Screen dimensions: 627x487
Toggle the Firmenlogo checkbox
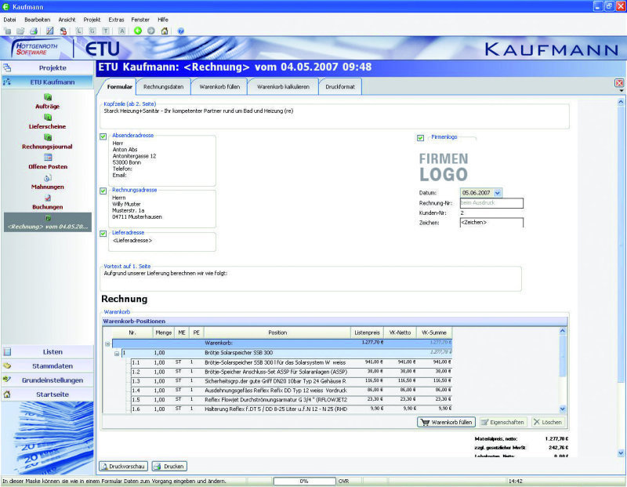click(420, 138)
